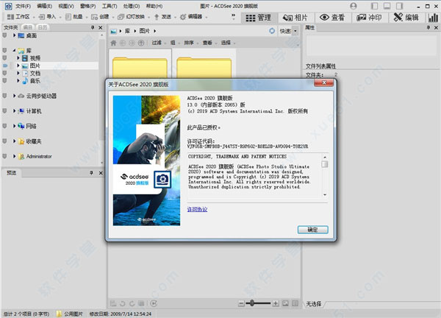Open the 排序 sort dropdown
Screen dimensions: 441x318
[190, 43]
